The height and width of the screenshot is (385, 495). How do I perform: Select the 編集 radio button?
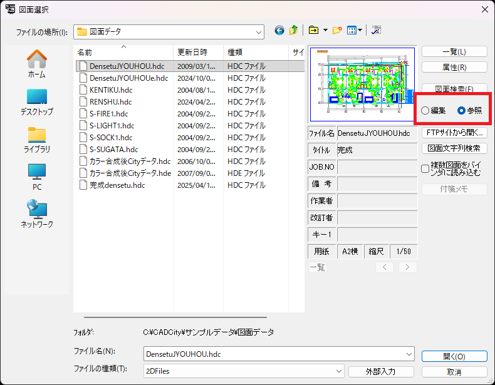point(425,110)
